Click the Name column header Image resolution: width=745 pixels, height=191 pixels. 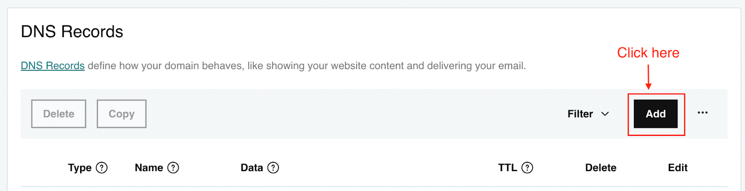(149, 168)
